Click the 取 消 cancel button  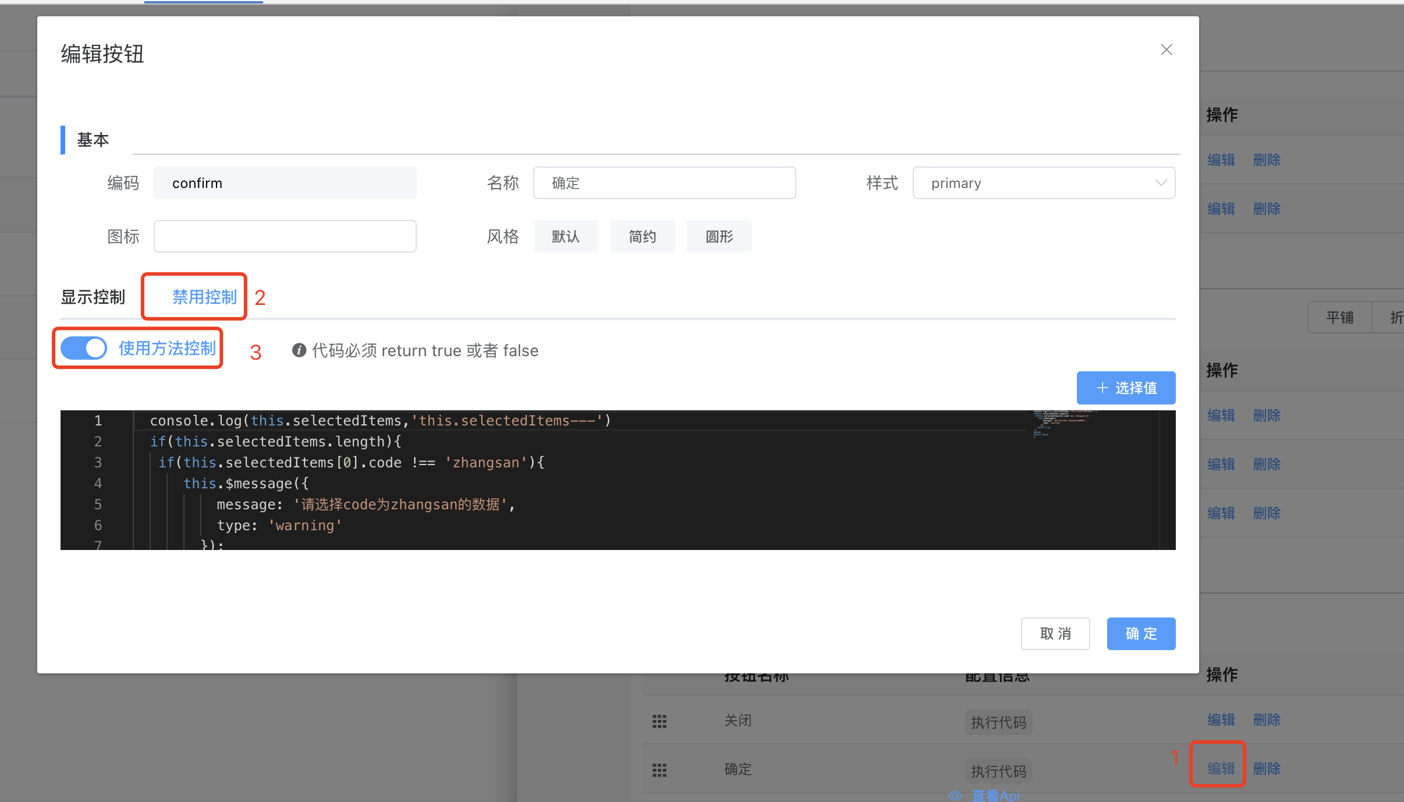[x=1055, y=633]
